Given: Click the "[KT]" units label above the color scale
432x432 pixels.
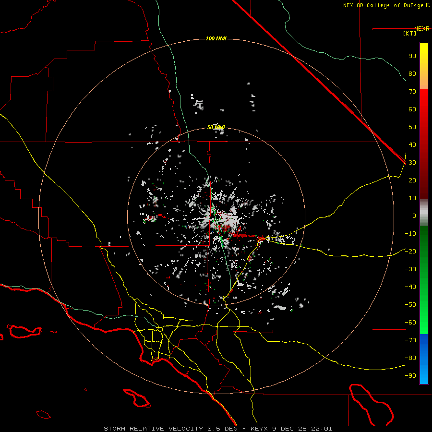Looking at the screenshot, I should [410, 33].
